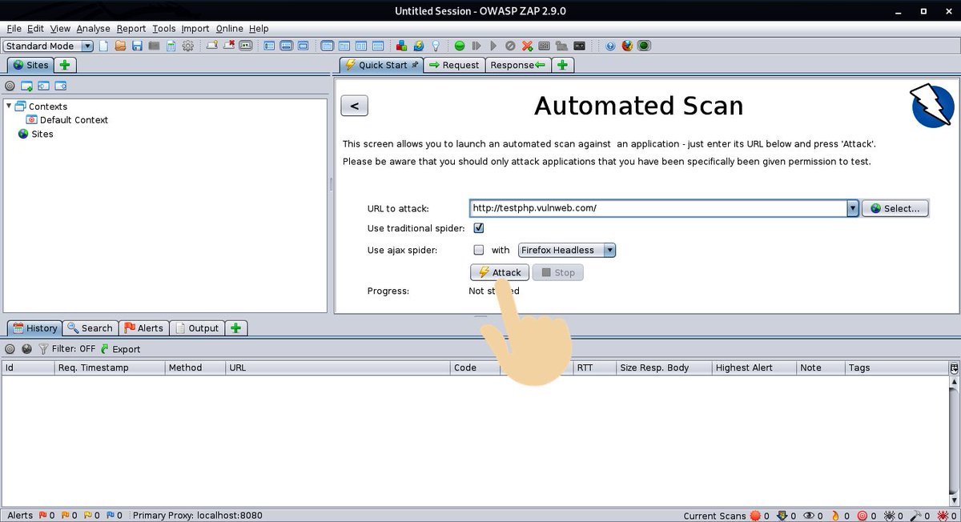The height and width of the screenshot is (522, 961).
Task: Click the hammer forced browse icon in status bar
Action: [x=915, y=516]
